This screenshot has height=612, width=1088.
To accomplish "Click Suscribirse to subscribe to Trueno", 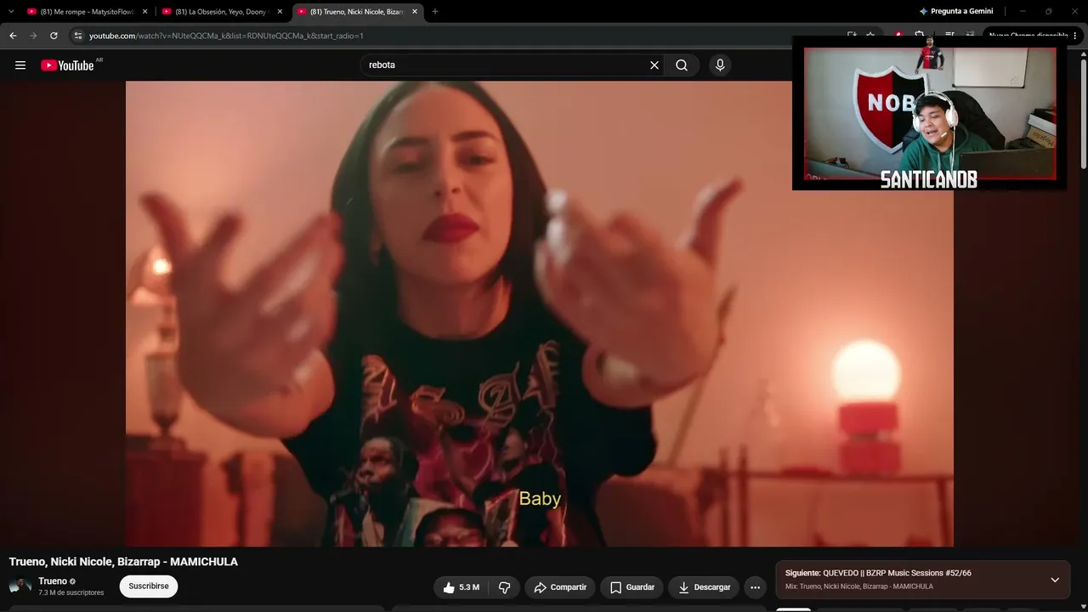I will tap(149, 586).
